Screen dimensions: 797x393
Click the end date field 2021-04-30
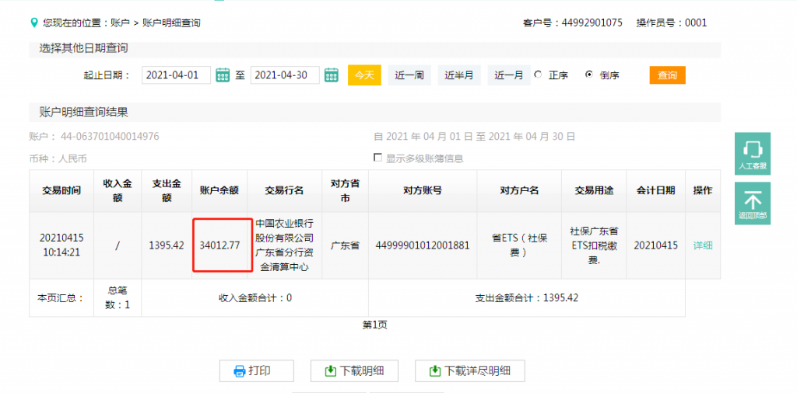[x=285, y=75]
